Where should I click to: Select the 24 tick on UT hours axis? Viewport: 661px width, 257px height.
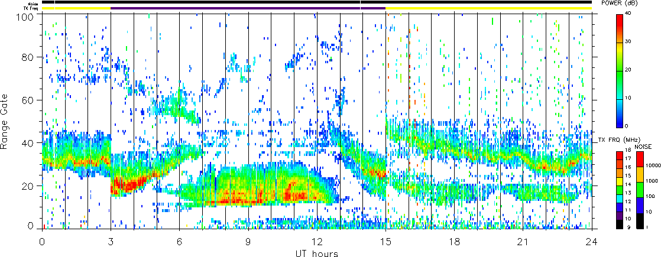(x=592, y=242)
